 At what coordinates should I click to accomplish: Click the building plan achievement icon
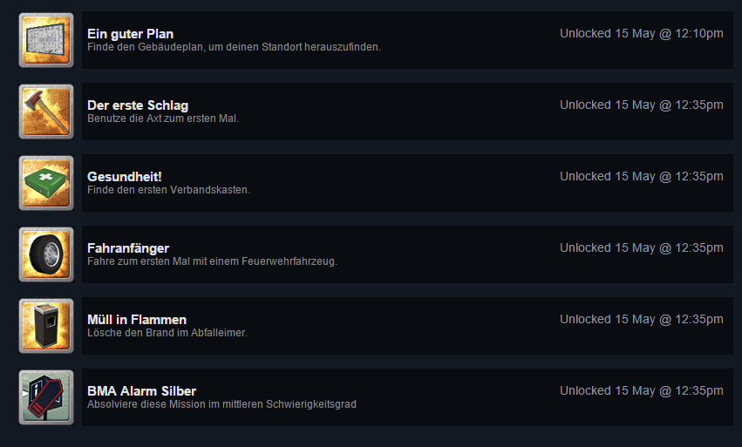(46, 40)
